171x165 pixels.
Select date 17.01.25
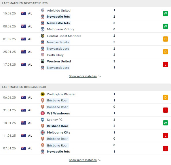coord(9,64)
